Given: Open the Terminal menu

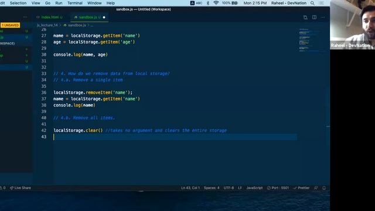Looking at the screenshot, I should pyautogui.click(x=75, y=3).
